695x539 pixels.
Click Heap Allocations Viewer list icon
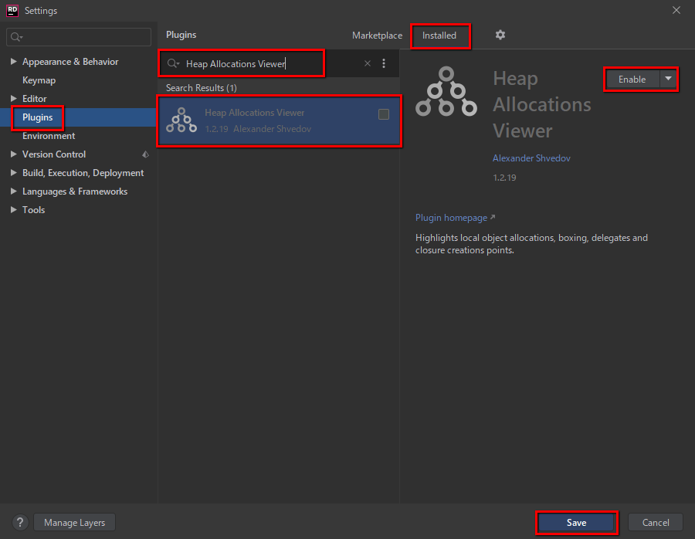181,120
